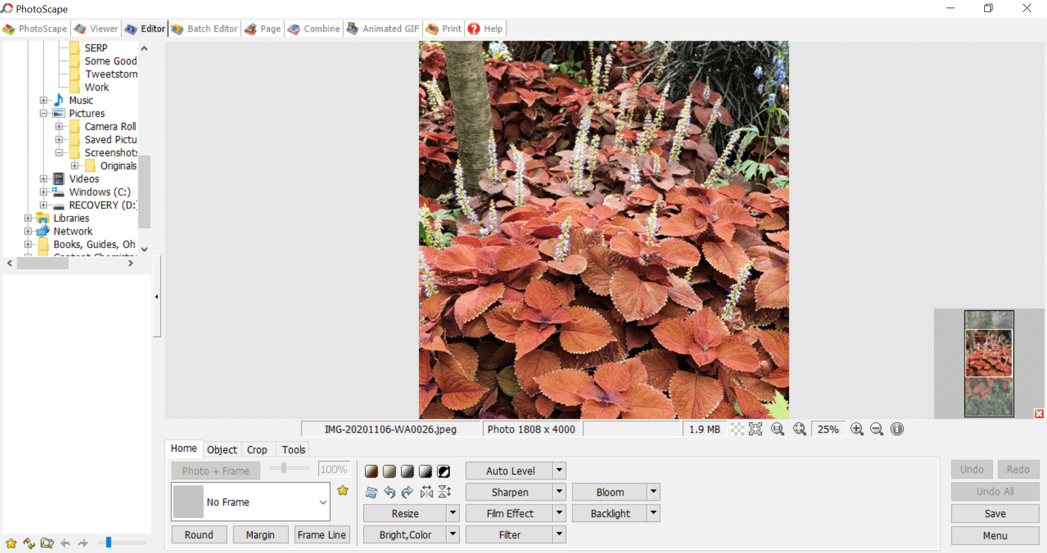Flip the photo vertically

pos(445,492)
